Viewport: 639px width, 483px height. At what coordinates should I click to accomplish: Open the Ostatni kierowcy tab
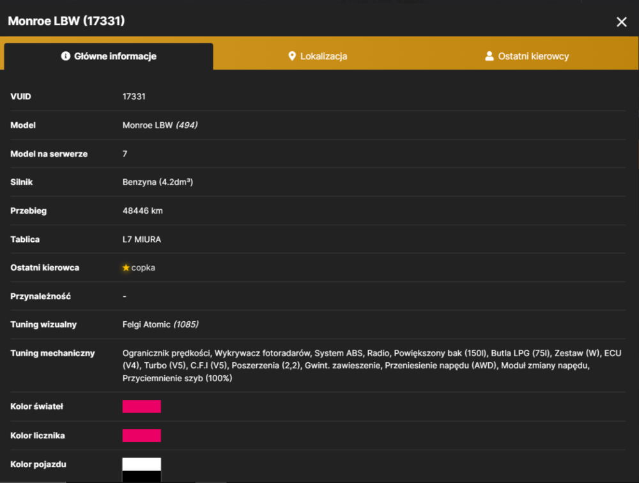click(527, 56)
